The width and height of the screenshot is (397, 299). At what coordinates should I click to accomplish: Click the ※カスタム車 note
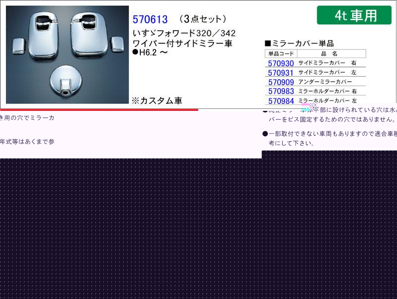click(x=157, y=100)
